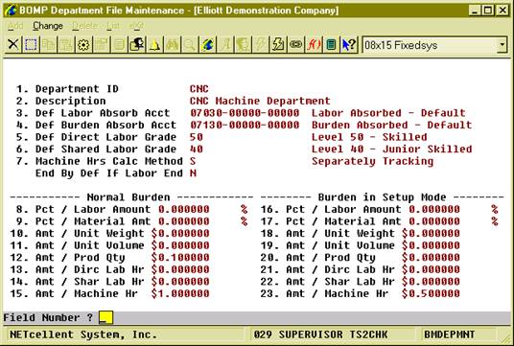Image resolution: width=514 pixels, height=346 pixels.
Task: Click the lightning bolt document icon
Action: [278, 44]
